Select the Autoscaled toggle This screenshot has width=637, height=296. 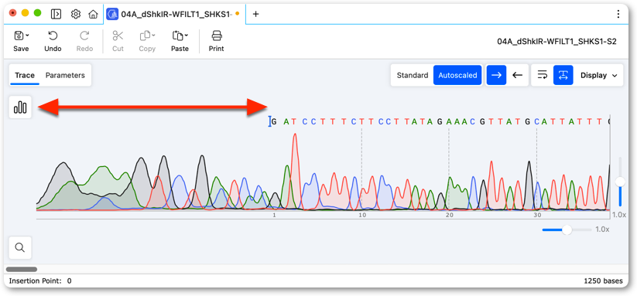457,75
